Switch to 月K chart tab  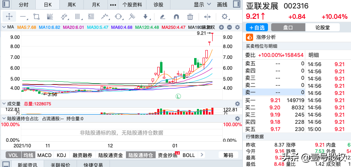96,4
